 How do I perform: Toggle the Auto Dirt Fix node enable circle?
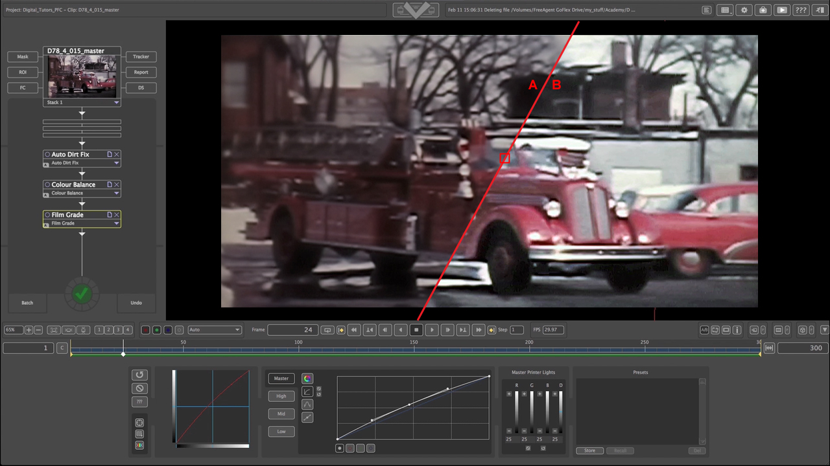[47, 155]
